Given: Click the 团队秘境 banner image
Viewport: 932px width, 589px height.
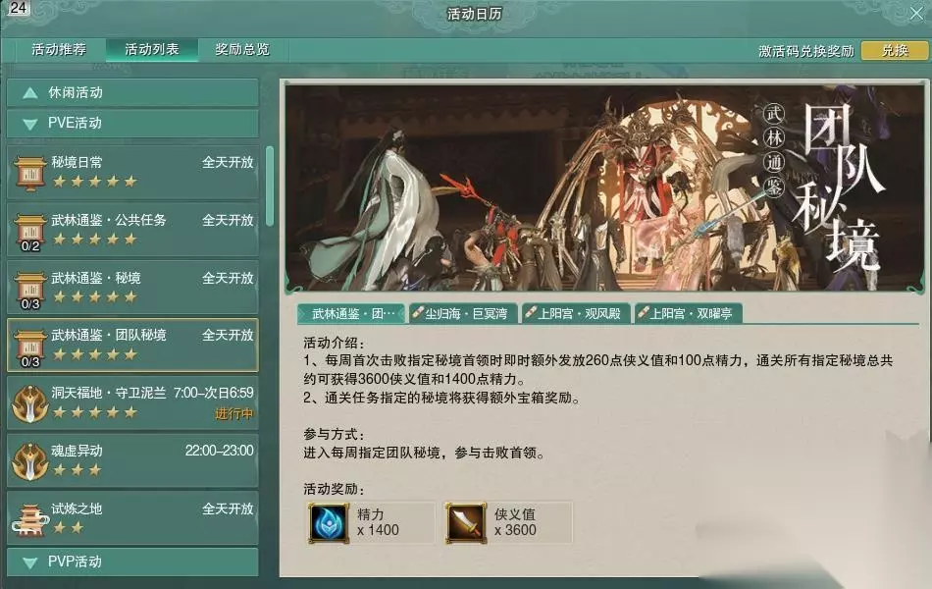Looking at the screenshot, I should (x=604, y=187).
